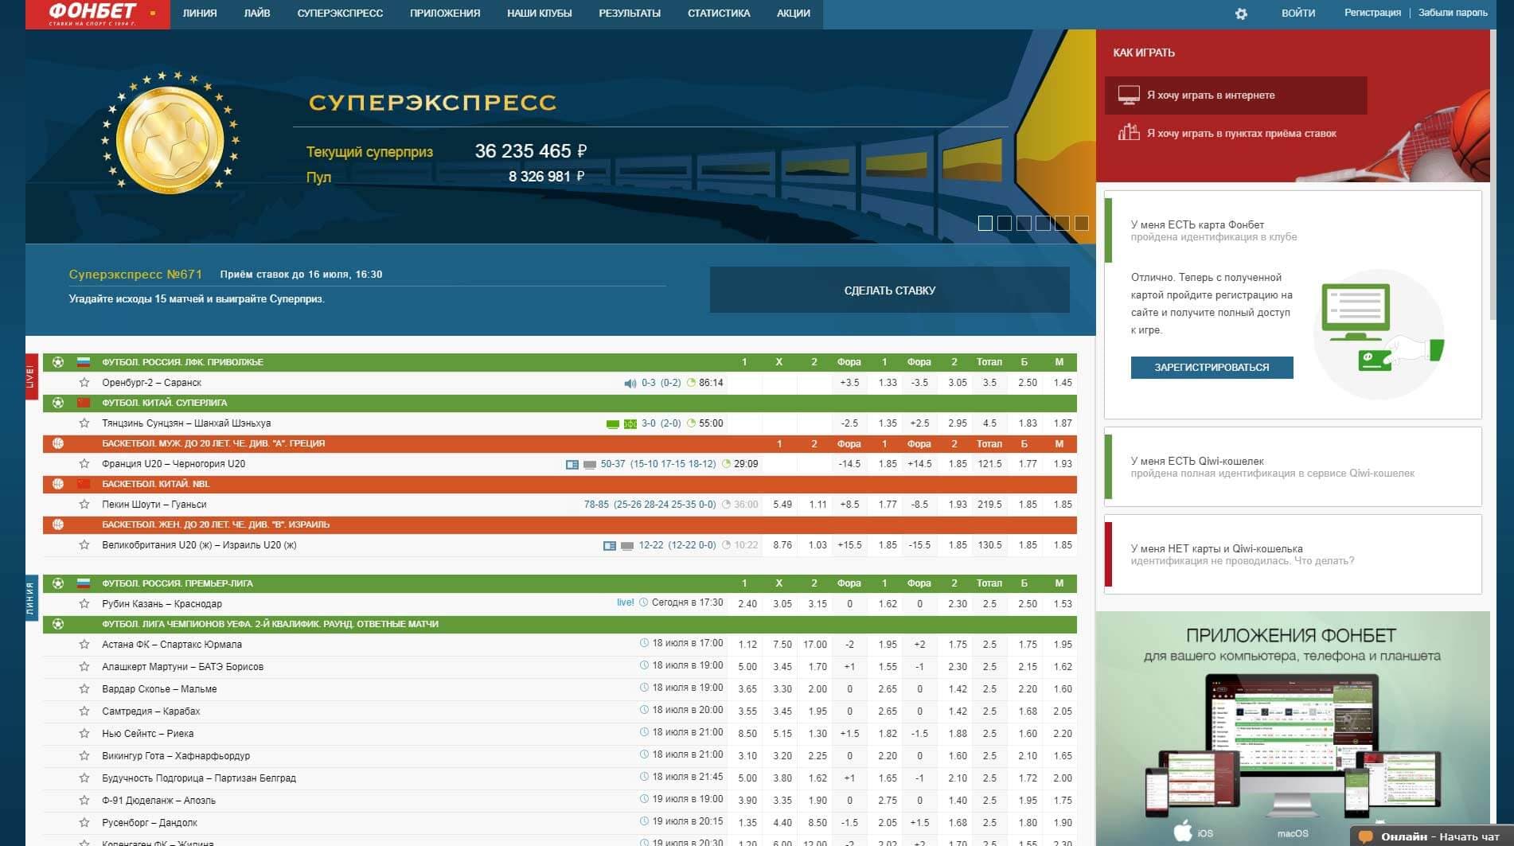Click soccer ball icon of Лига чемпионов УЕФА header
Screen dimensions: 1514x846
tap(58, 624)
